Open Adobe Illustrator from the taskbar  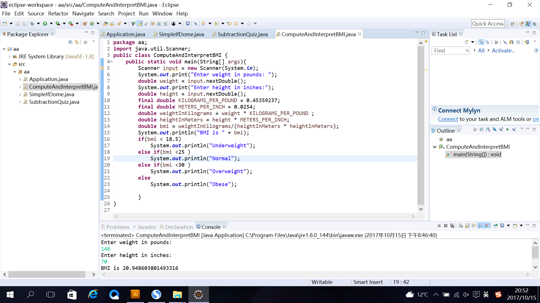click(x=135, y=294)
